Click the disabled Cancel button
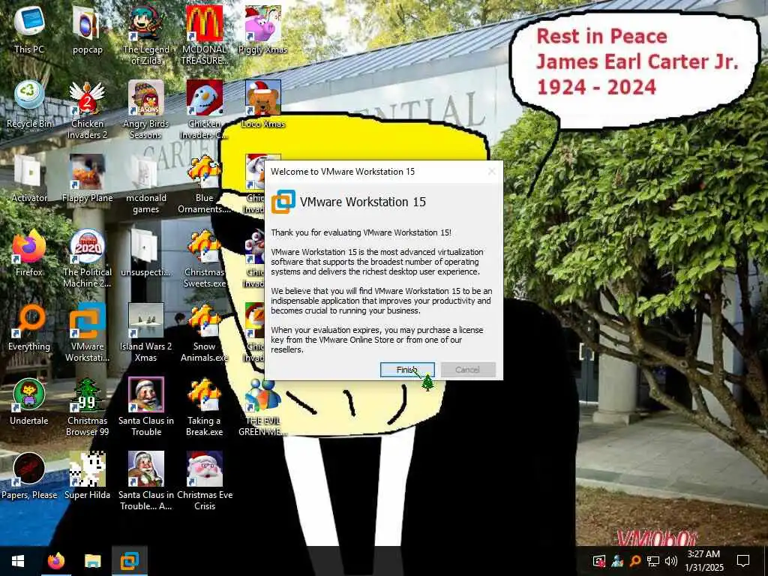 click(x=468, y=370)
